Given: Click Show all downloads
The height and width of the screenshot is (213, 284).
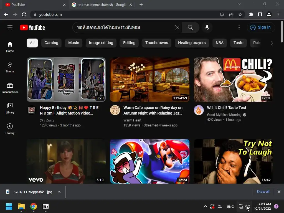Looking at the screenshot, I should point(263,192).
